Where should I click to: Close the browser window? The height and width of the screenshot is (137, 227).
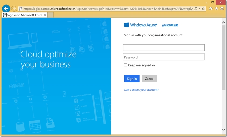[221, 2]
